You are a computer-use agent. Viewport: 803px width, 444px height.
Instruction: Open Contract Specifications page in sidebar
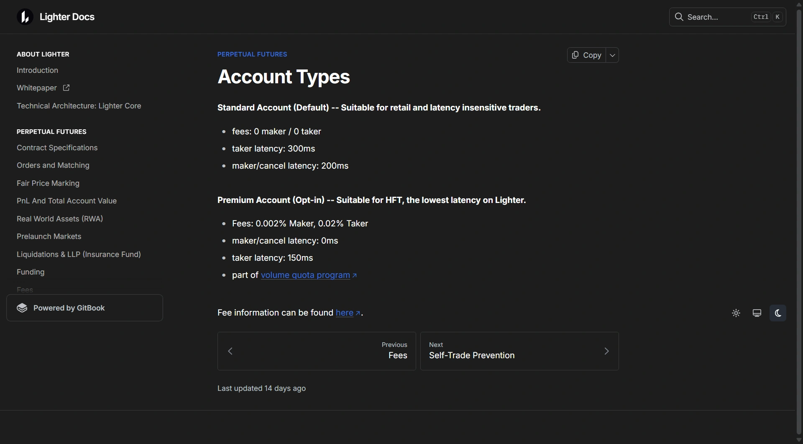(x=57, y=148)
